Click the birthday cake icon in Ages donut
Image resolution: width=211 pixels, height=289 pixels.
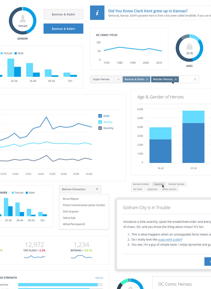pos(189,46)
